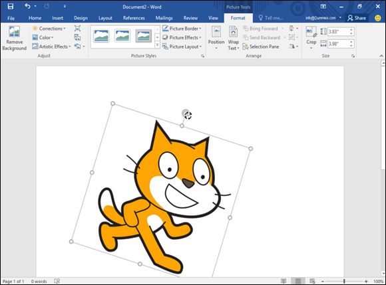Open the Align objects icon
This screenshot has width=386, height=285.
(x=293, y=29)
